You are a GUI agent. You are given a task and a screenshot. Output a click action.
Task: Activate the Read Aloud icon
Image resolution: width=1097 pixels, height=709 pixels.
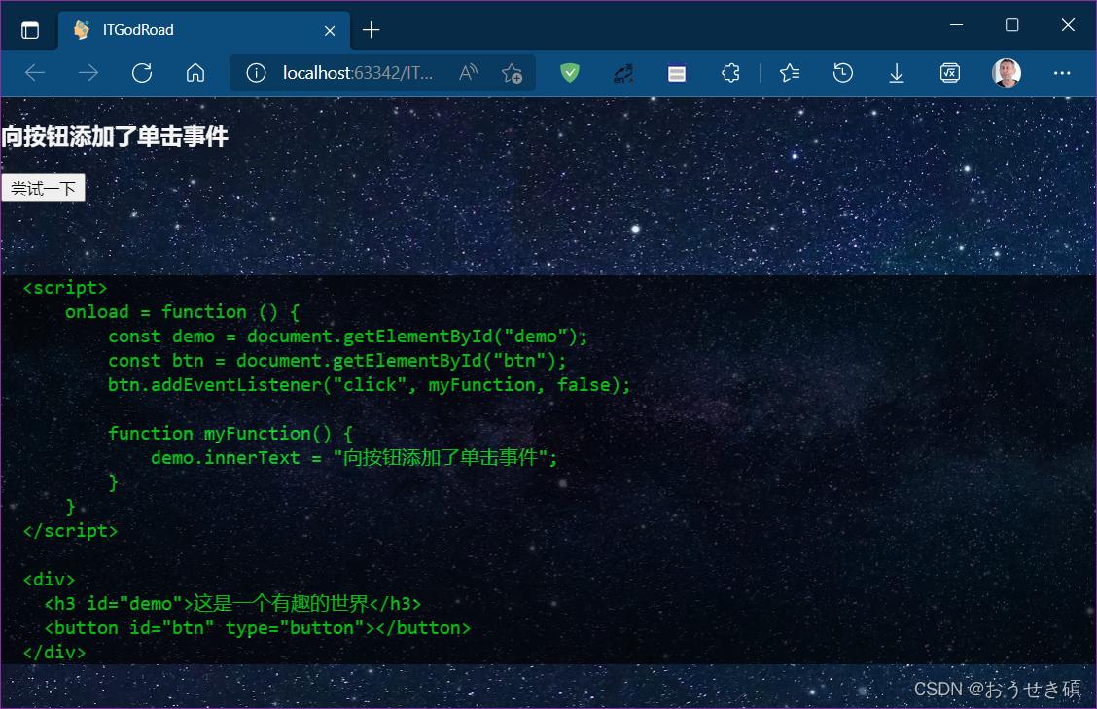pos(468,73)
